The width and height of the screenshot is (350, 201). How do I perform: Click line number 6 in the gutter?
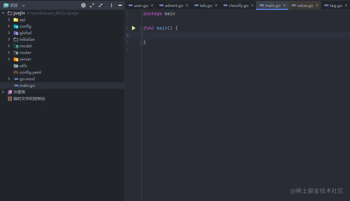[x=127, y=50]
